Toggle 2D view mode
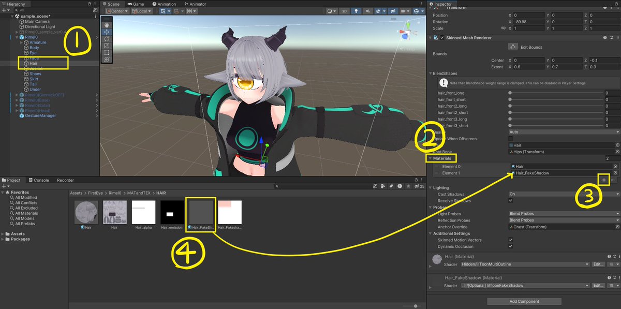621x309 pixels. point(345,11)
